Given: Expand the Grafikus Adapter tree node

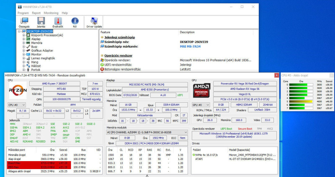Looking at the screenshot, I should (x=24, y=51).
